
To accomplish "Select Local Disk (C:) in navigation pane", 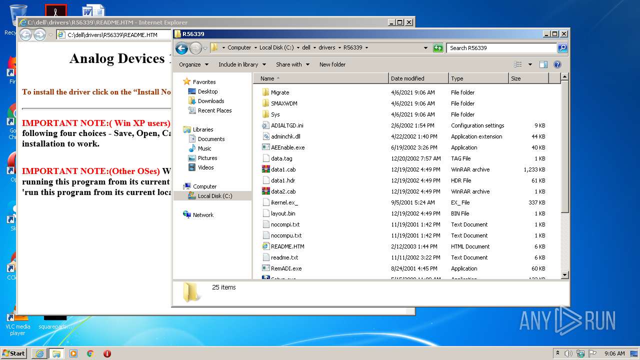I will [x=215, y=196].
